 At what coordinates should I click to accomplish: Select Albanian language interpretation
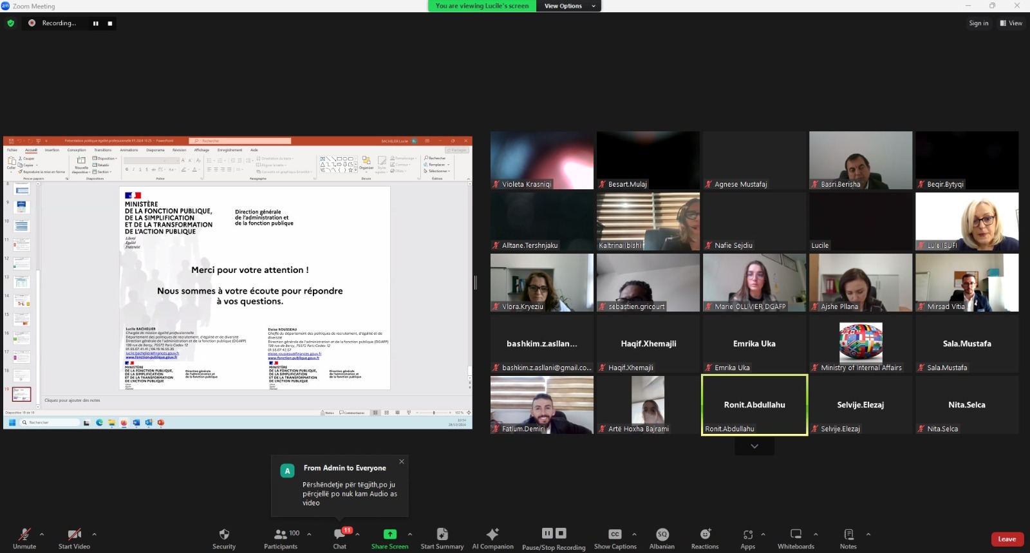tap(662, 534)
